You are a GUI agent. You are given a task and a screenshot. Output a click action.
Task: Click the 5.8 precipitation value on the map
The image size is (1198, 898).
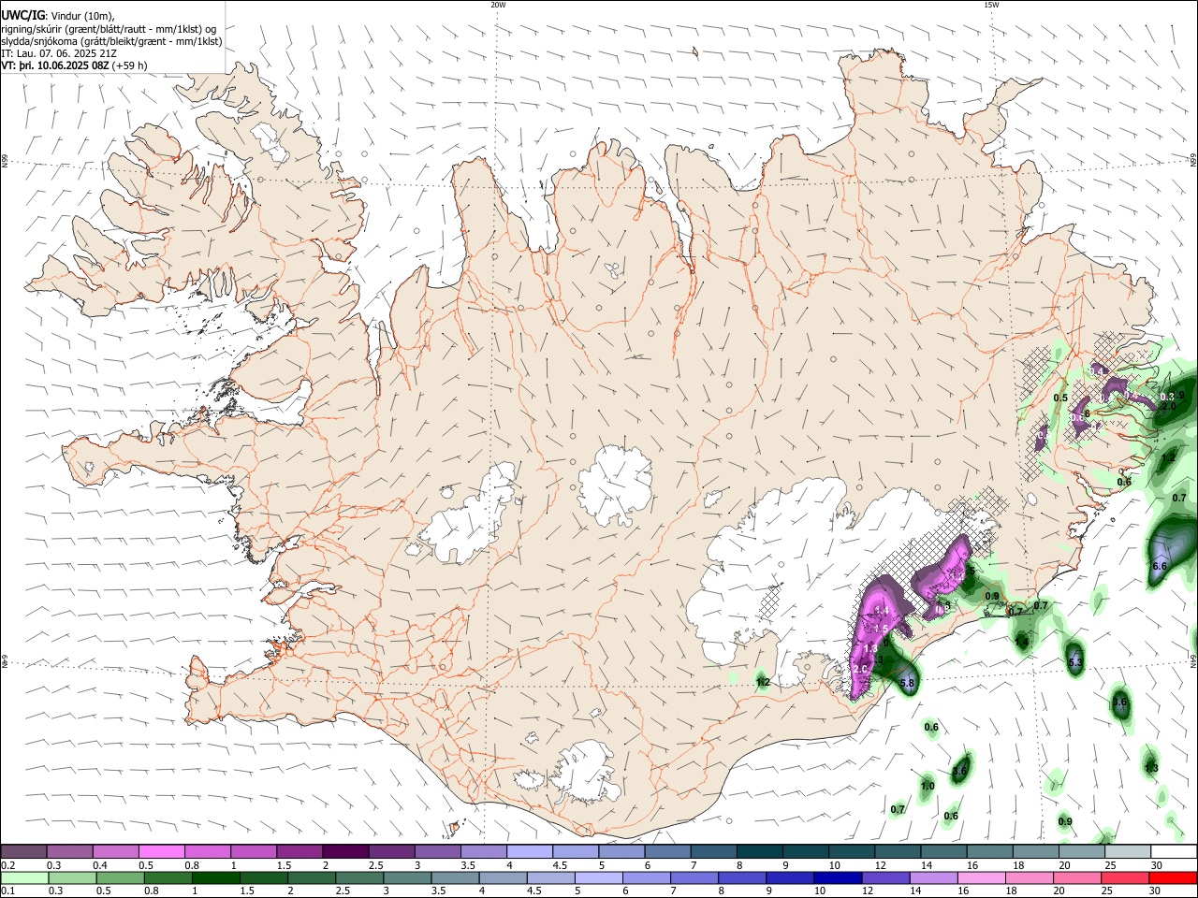point(907,684)
